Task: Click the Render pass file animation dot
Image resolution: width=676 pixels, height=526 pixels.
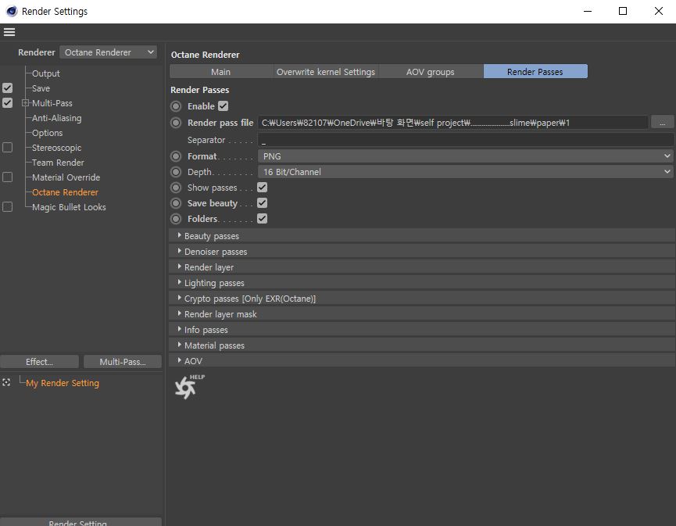Action: click(x=176, y=123)
